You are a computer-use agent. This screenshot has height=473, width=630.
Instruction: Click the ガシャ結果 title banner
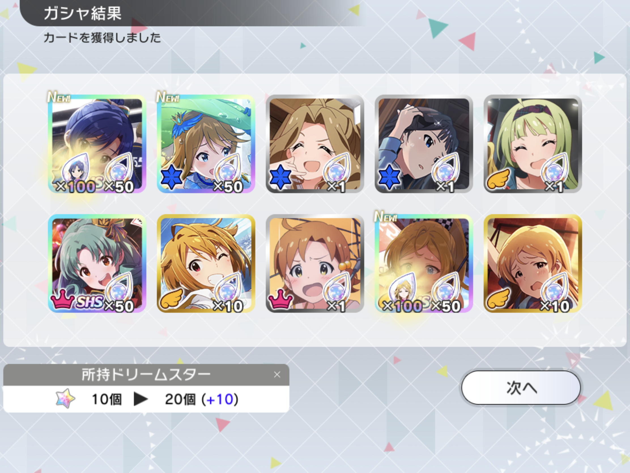tap(83, 13)
